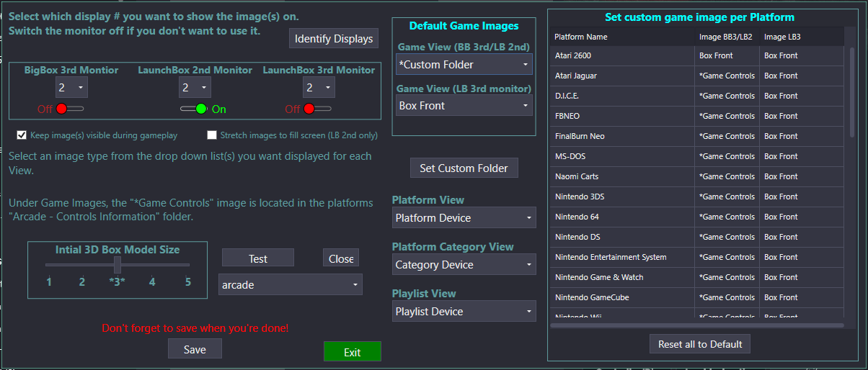Click Atari 2600's Box Front BB3/LB2 cell
Screen dimensions: 868x370
[727, 55]
